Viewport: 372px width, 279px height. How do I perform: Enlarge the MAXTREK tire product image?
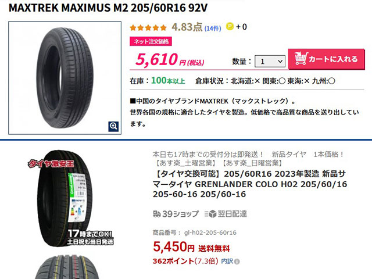coord(65,78)
